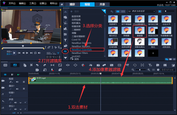Viewport: 177px width, 115px height.
Task: Jump to end of preview
Action: coord(31,53)
